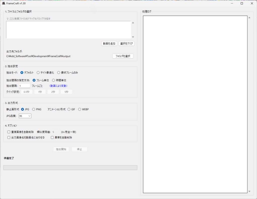Click inside the 処理ログ text area

(x=195, y=105)
